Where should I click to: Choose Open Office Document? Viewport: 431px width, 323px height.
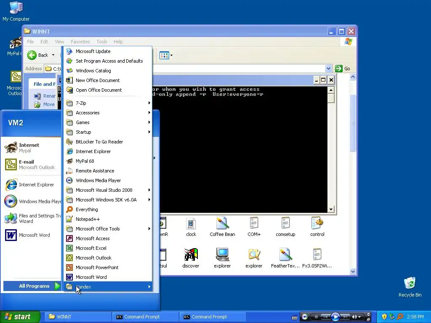coord(108,90)
